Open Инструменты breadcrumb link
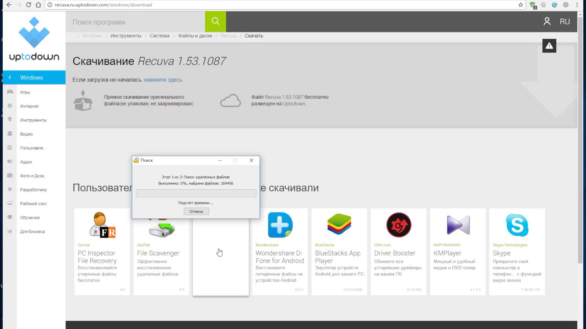Viewport: 586px width, 329px height. point(126,36)
